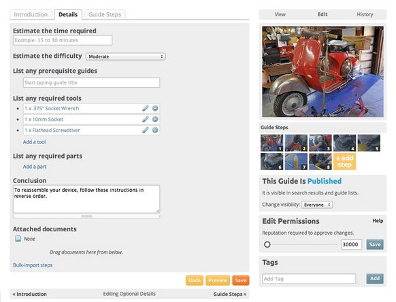Open the difficulty dropdown set to Moderate

pos(125,56)
